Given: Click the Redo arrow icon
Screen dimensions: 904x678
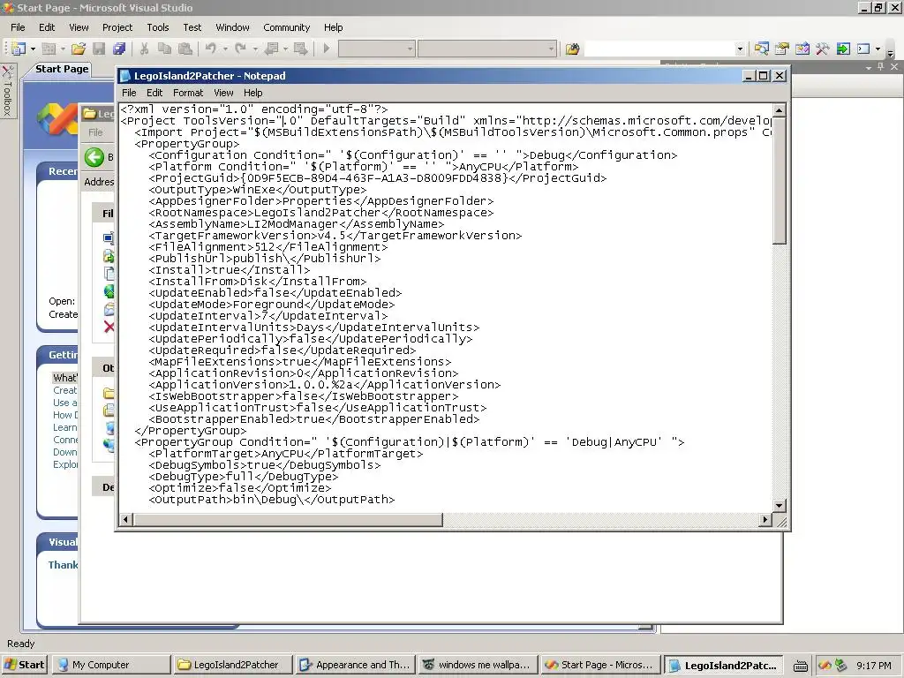Looking at the screenshot, I should point(240,49).
